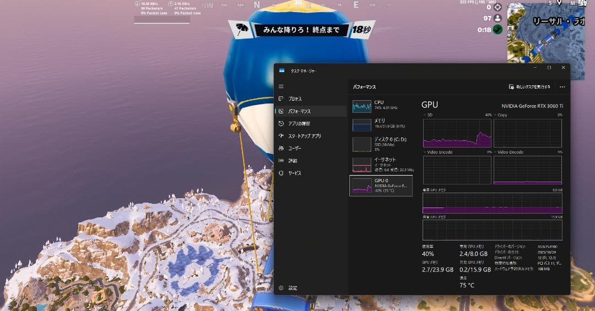
Task: Click the 専用 GPU メモリ (dedicated memory) graph
Action: pos(493,203)
